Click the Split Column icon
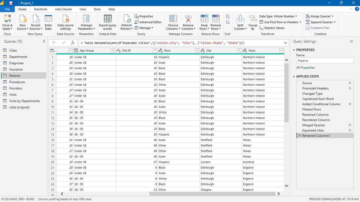Viewport: 360px width, 202px height. (x=240, y=19)
